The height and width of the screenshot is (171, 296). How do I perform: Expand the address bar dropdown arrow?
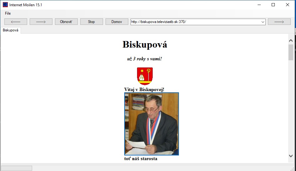(x=263, y=22)
